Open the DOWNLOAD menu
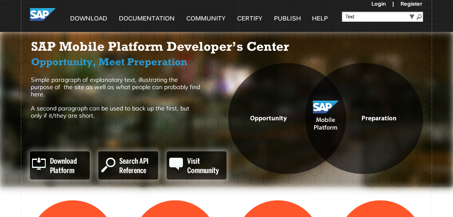This screenshot has width=453, height=217. (89, 18)
